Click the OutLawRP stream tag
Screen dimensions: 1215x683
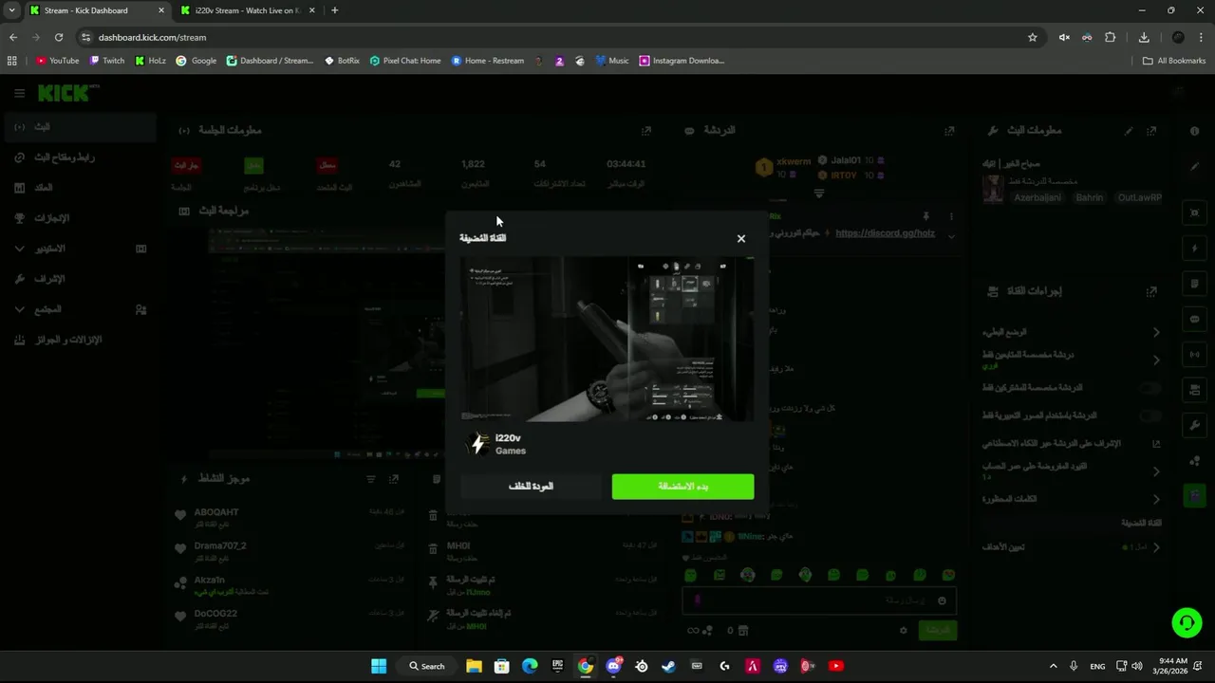point(1139,198)
